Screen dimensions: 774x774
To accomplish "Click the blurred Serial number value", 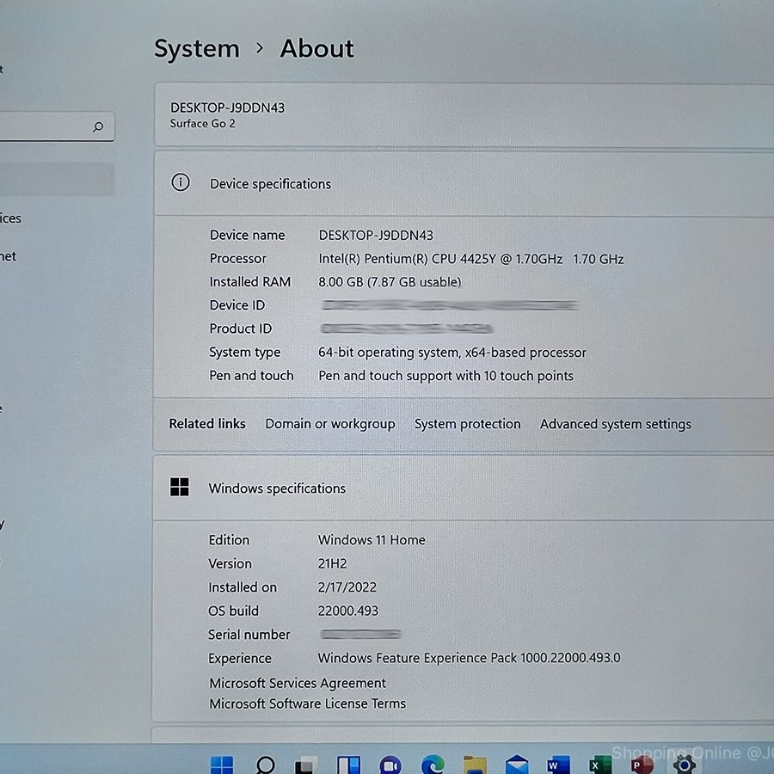I will pos(360,634).
